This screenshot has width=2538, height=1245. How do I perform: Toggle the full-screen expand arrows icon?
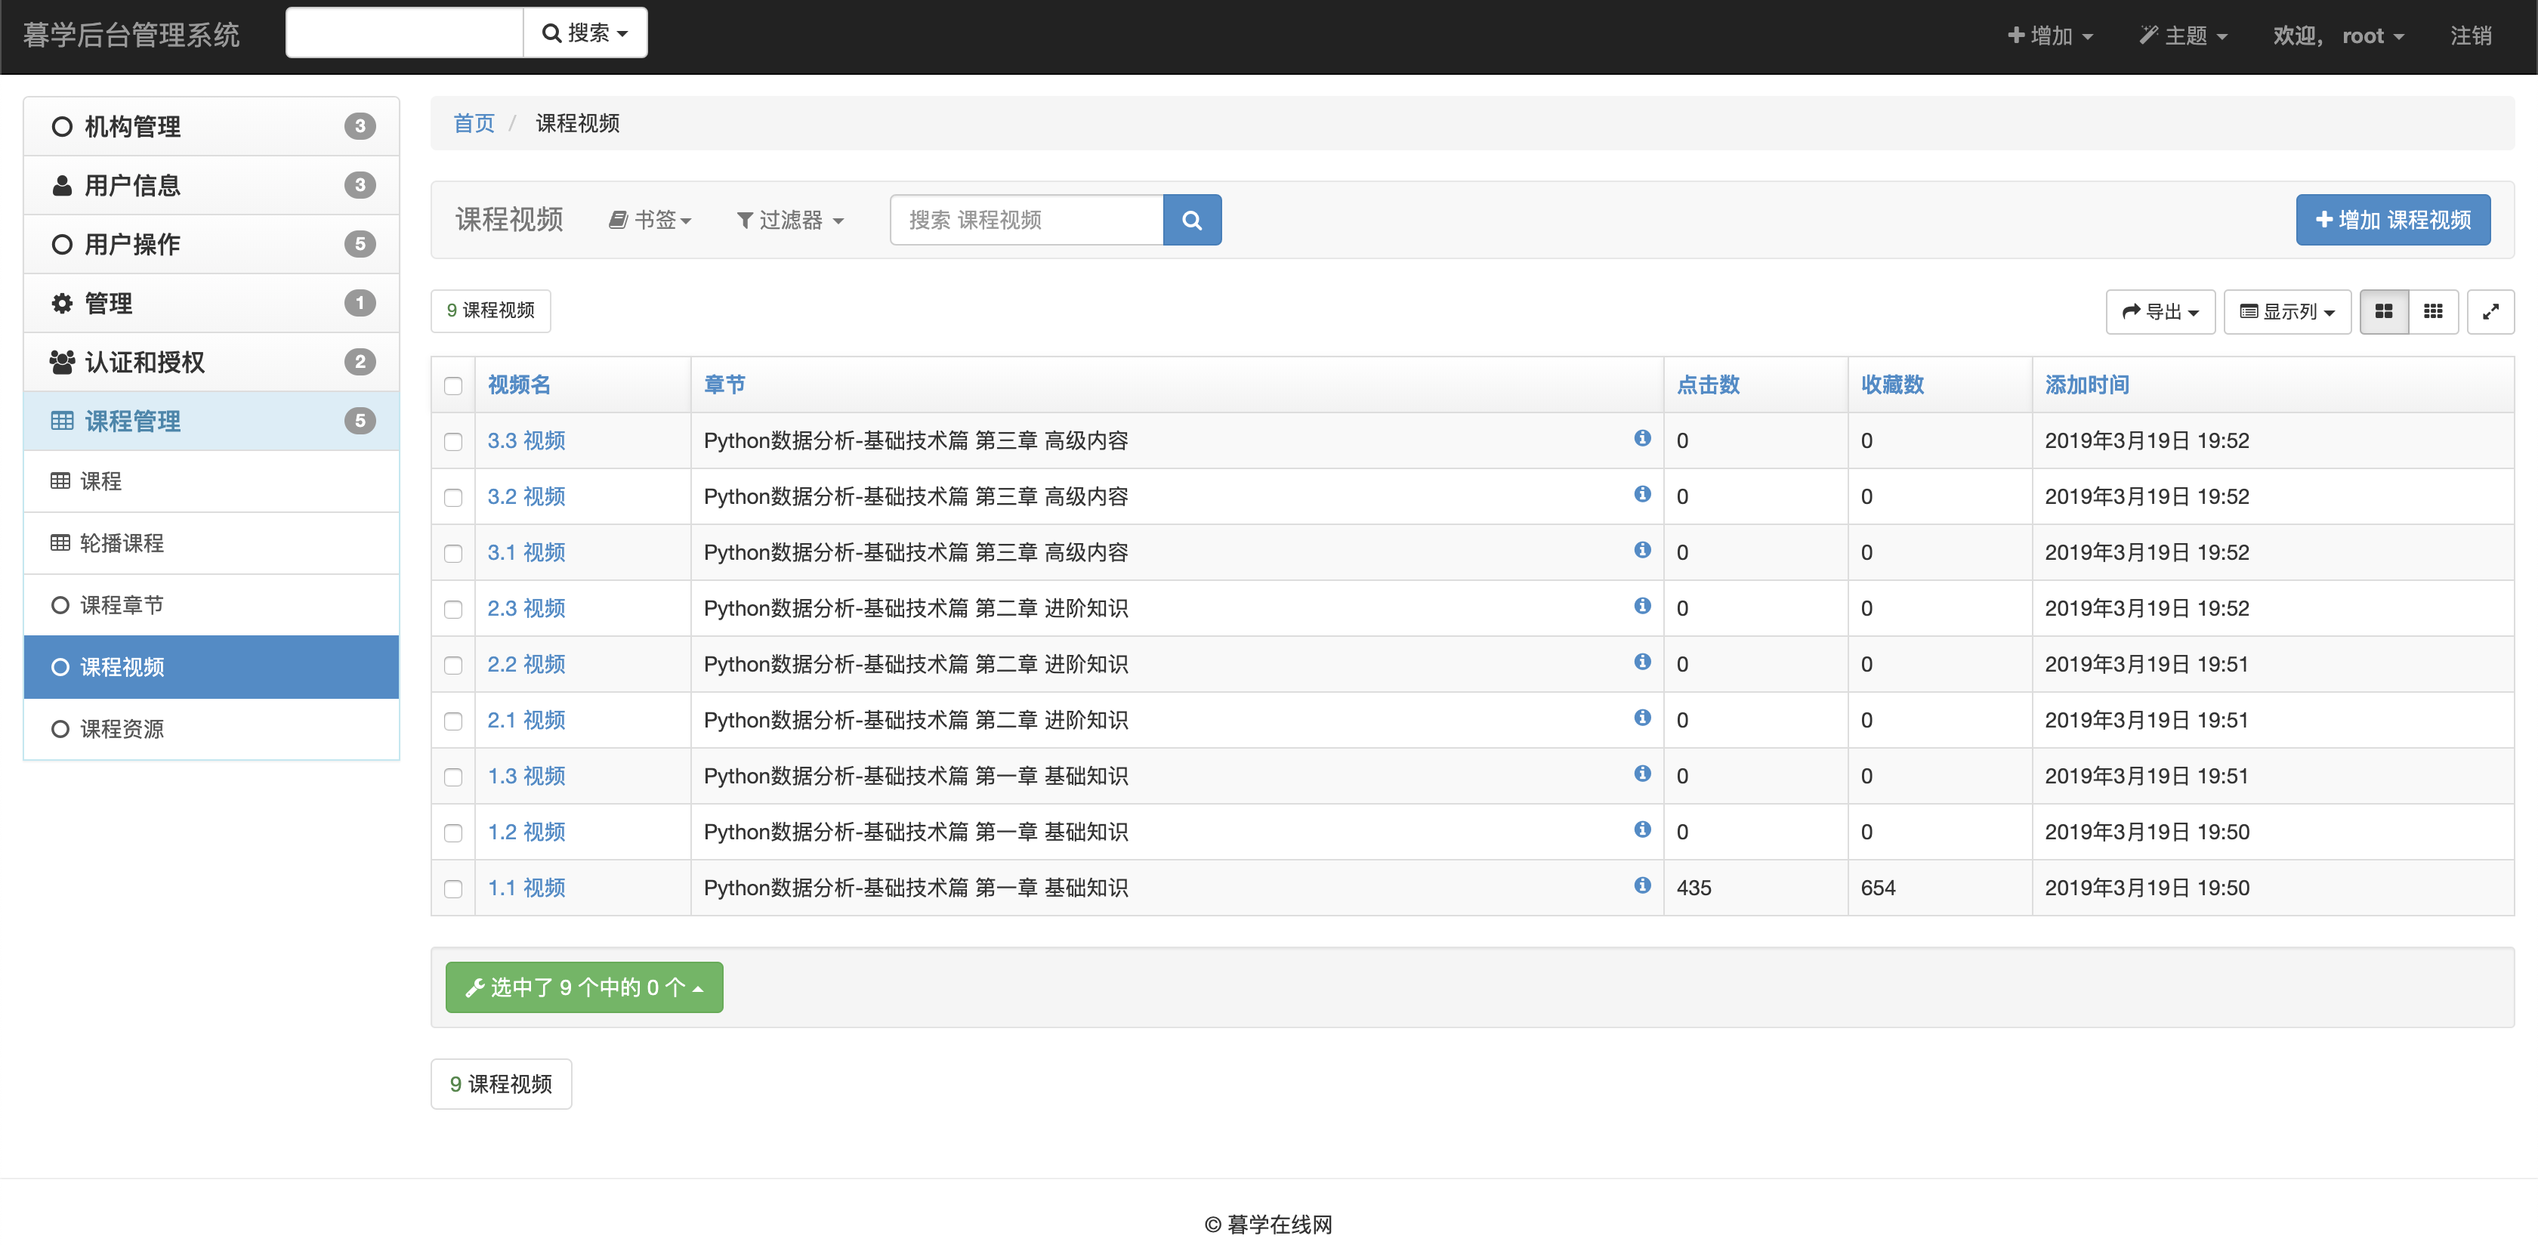tap(2490, 311)
